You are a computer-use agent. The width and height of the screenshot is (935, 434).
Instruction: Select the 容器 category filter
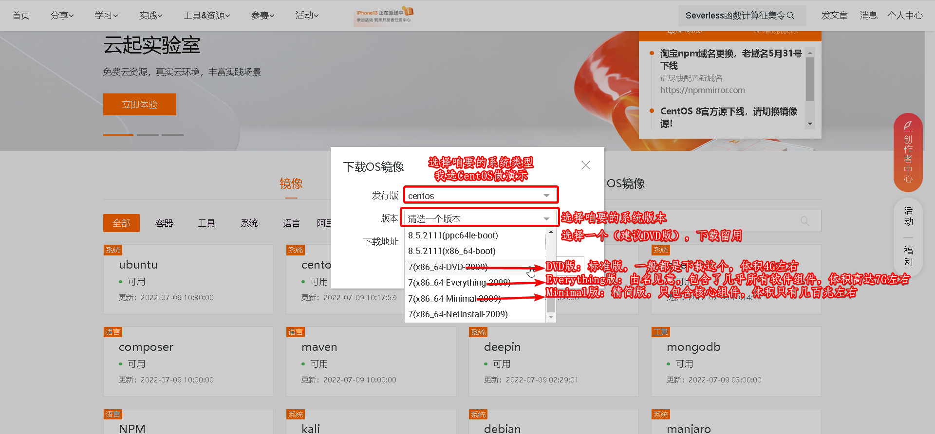click(x=164, y=223)
